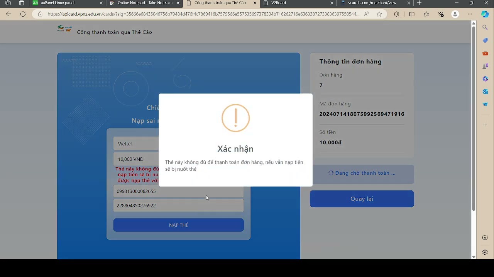Click order code 2024071418075992569471916
Screen dimensions: 494x277
[362, 114]
